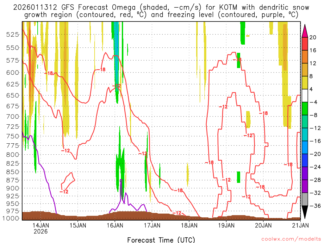Click the 600 pressure level label

(x=13, y=73)
